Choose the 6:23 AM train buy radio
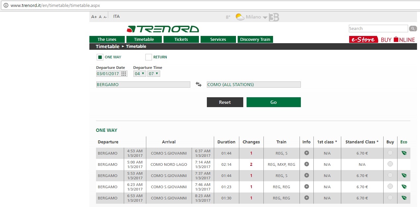 tap(390, 187)
